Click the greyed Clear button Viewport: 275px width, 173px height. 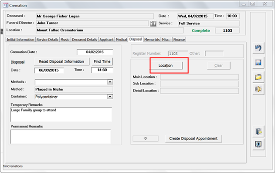(x=218, y=65)
